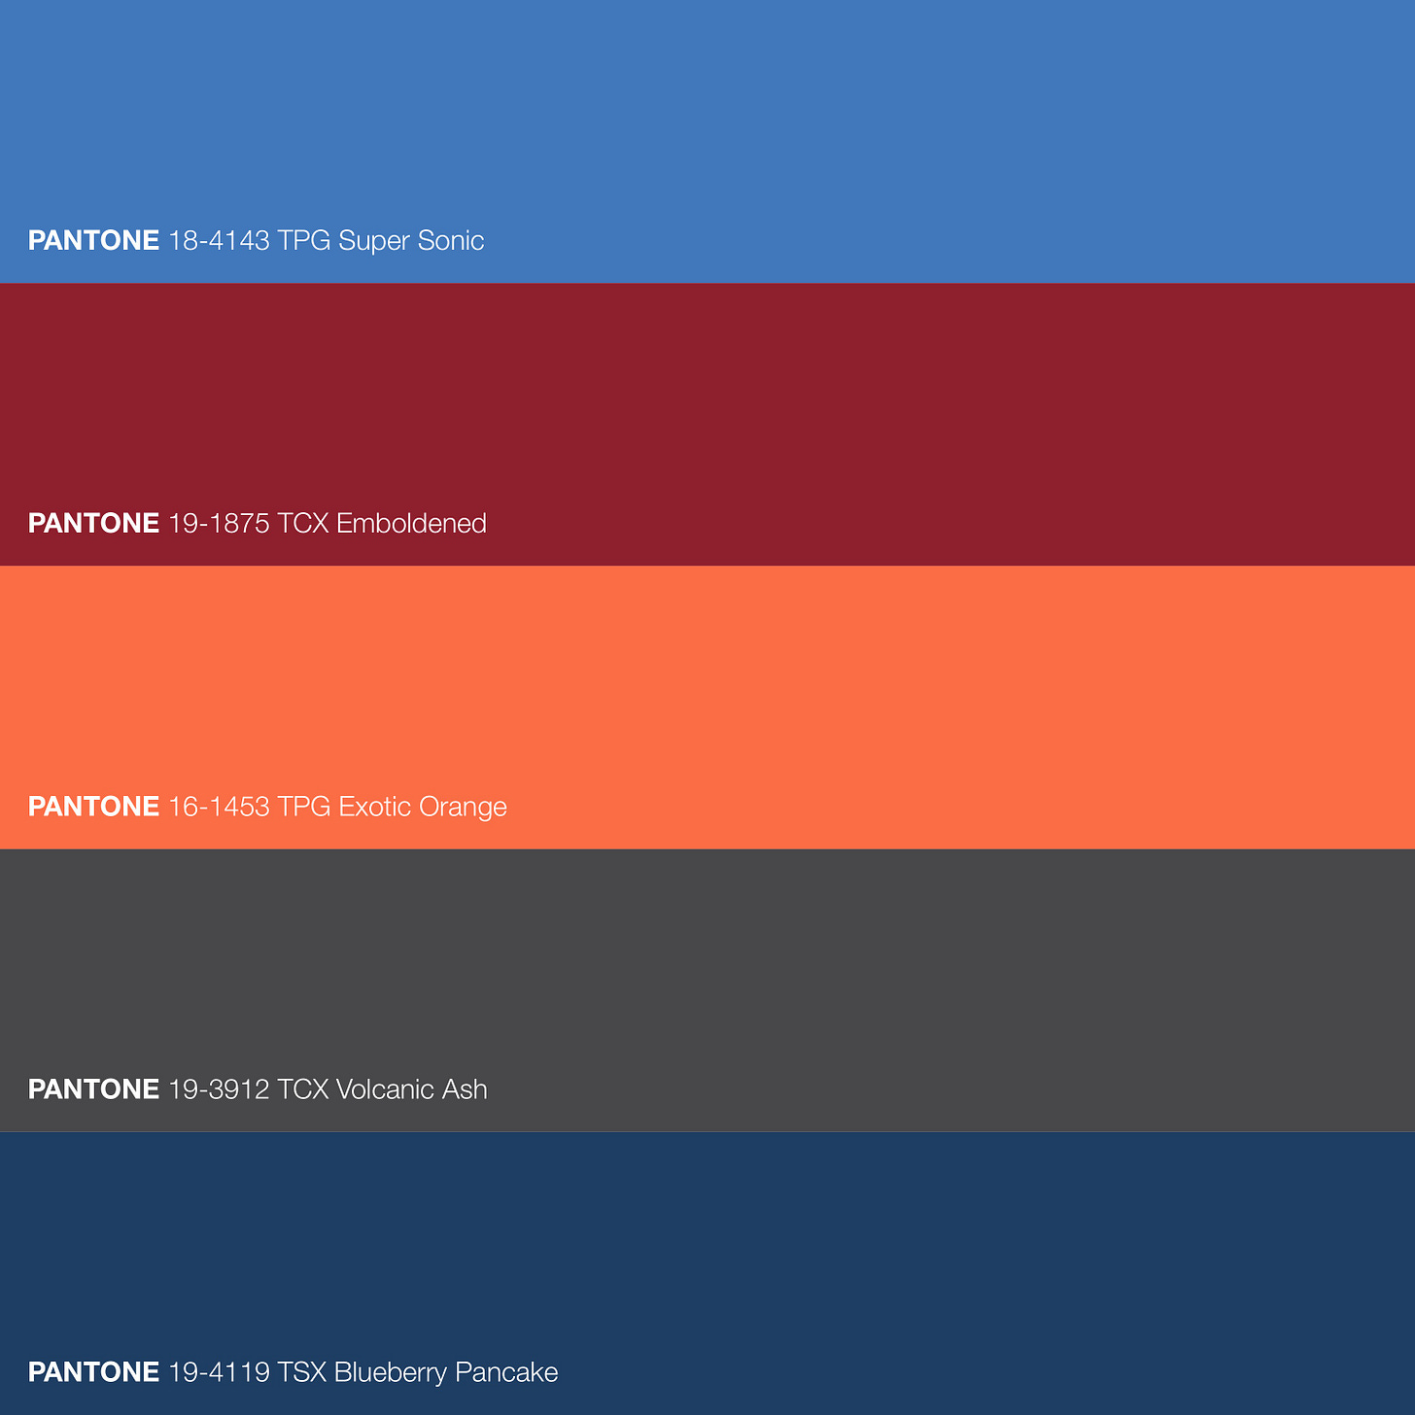The width and height of the screenshot is (1415, 1415).
Task: Click the bold PANTONE word beside Blueberry Pancake
Action: coord(93,1372)
